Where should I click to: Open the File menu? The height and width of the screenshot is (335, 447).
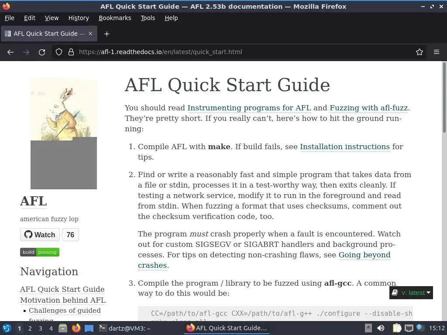10,18
